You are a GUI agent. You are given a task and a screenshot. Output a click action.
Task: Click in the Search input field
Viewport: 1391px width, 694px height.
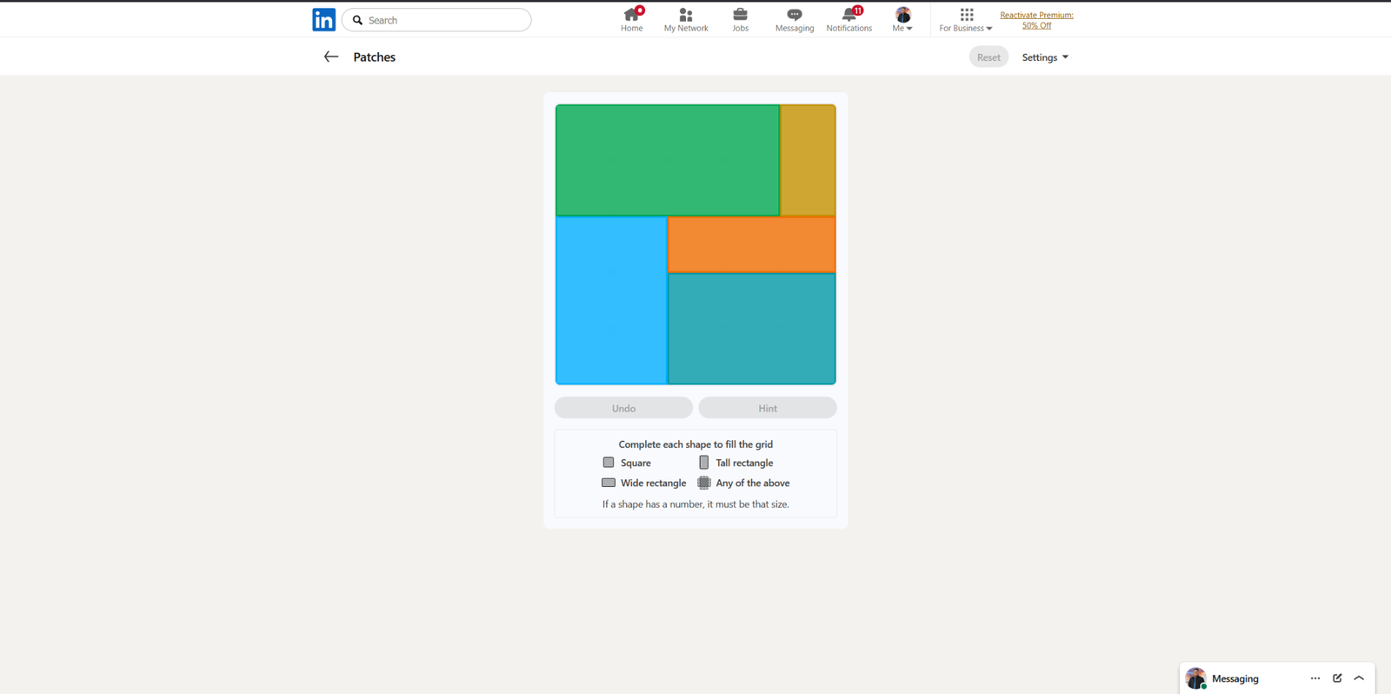coord(443,20)
